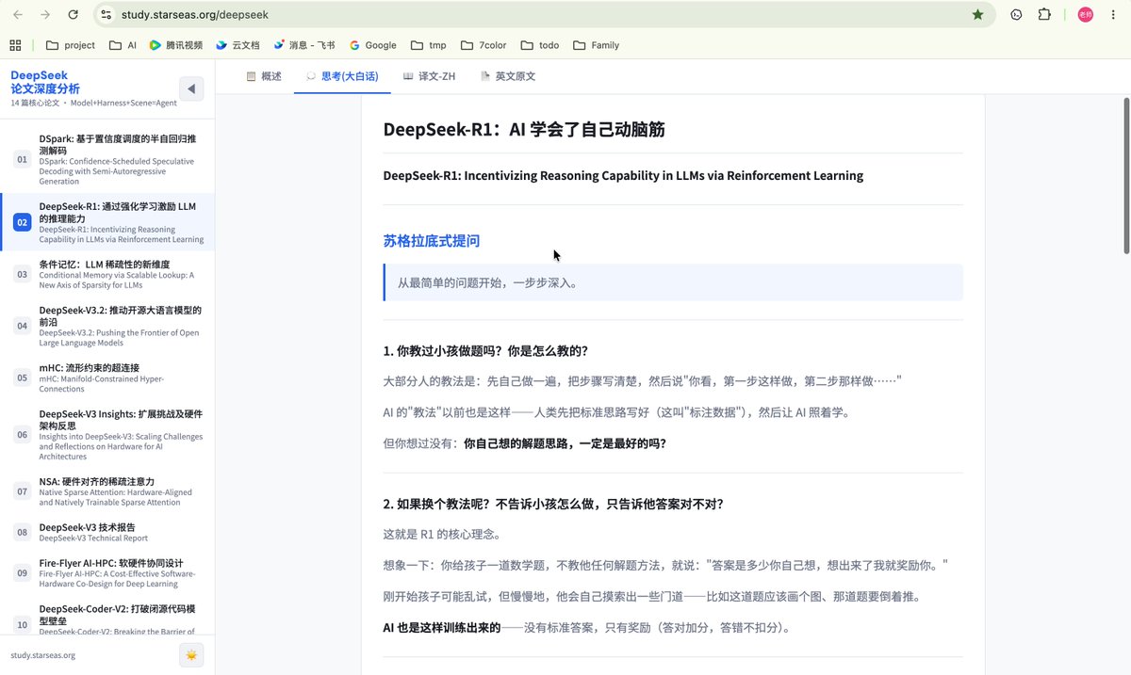Click heading 苏格拉底式提问
This screenshot has width=1131, height=675.
coord(432,241)
